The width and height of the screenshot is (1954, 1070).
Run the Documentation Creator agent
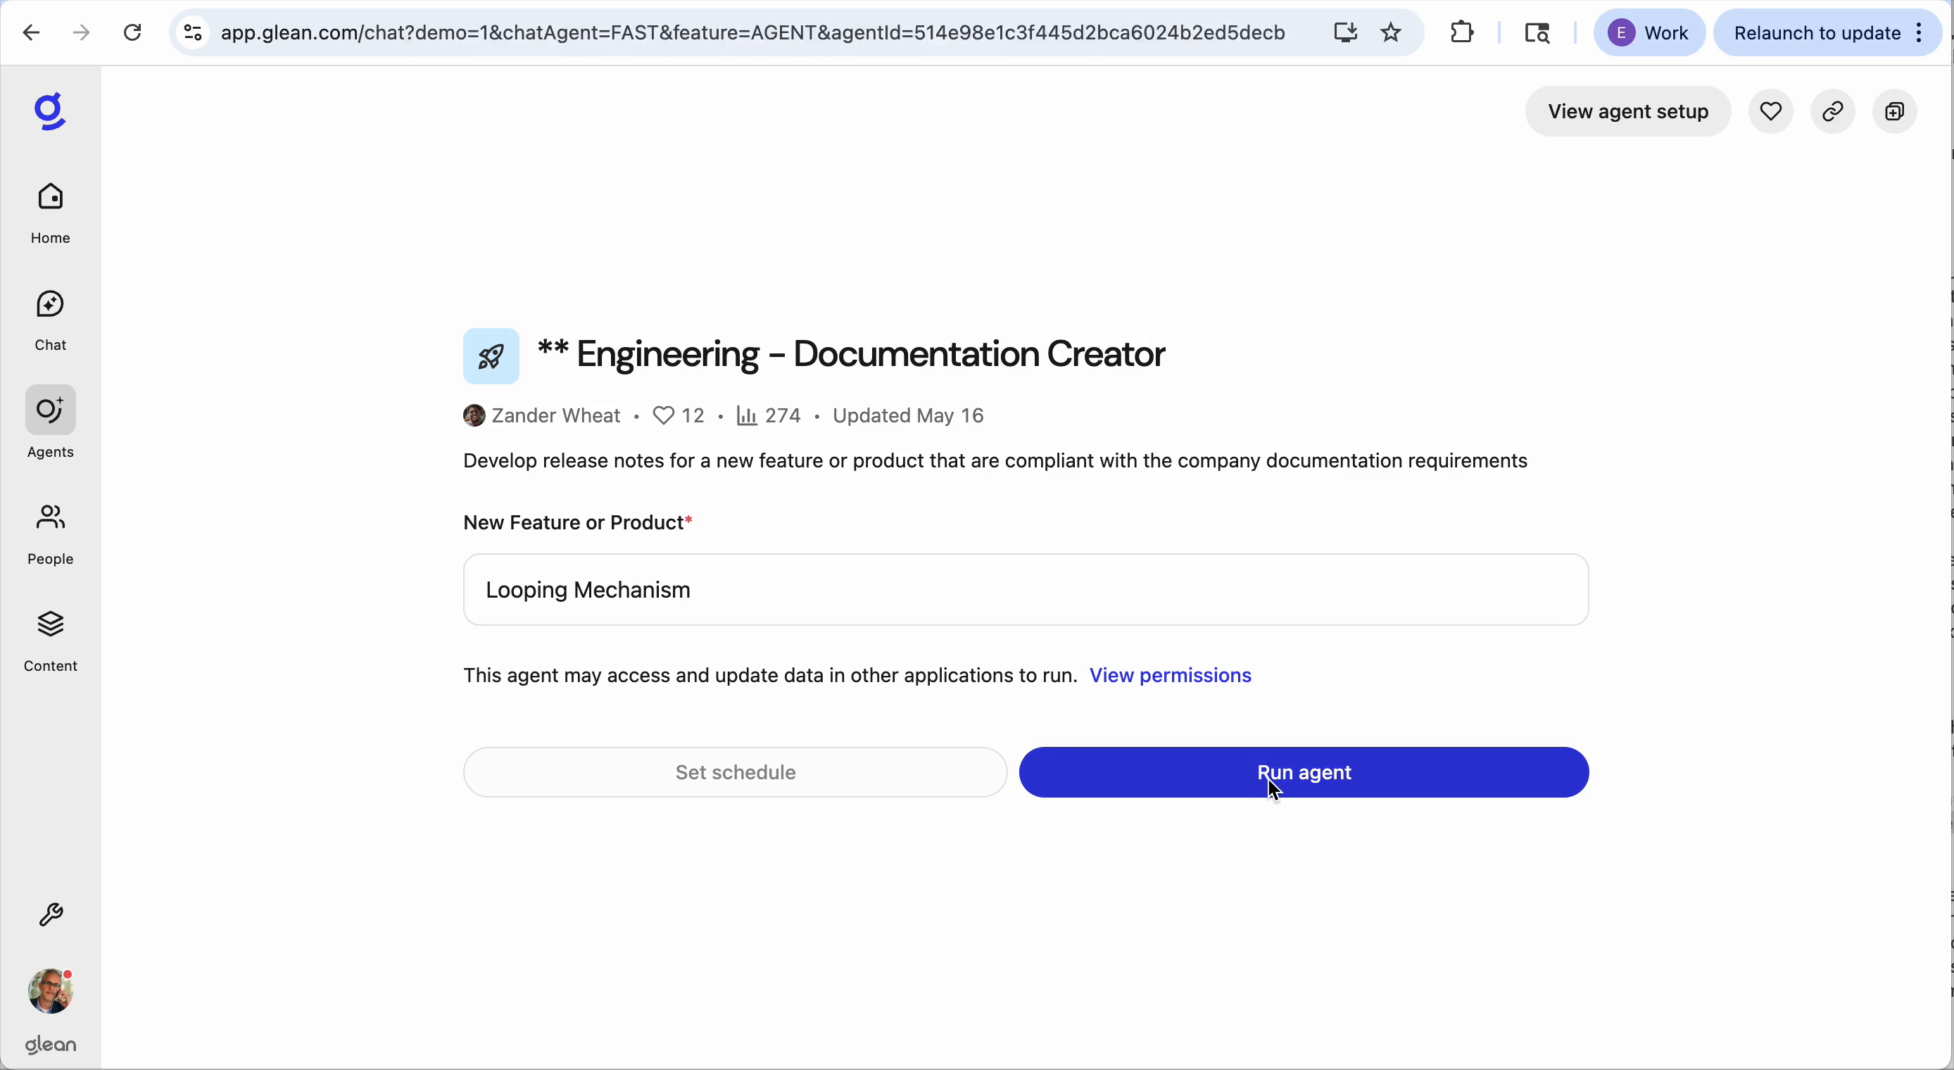pos(1303,772)
